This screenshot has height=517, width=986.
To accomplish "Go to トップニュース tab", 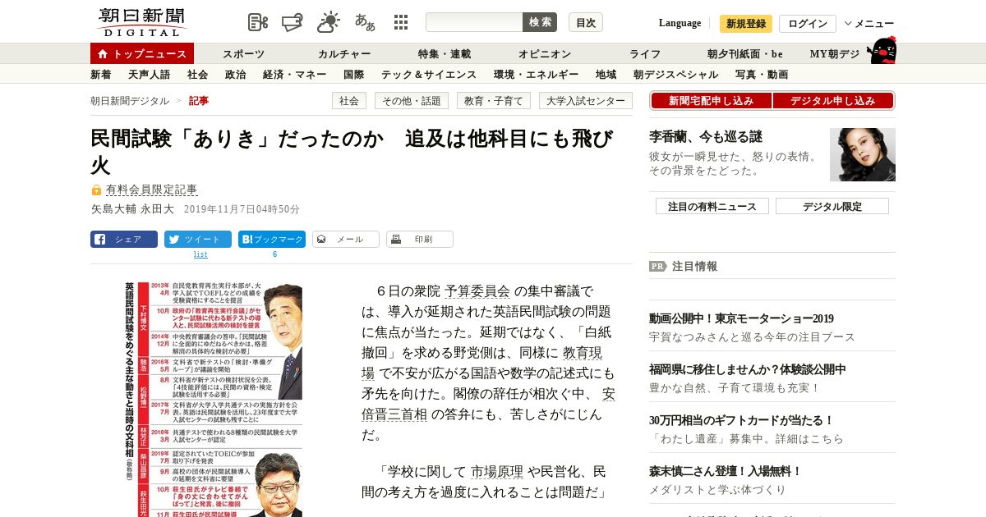I will [x=142, y=53].
